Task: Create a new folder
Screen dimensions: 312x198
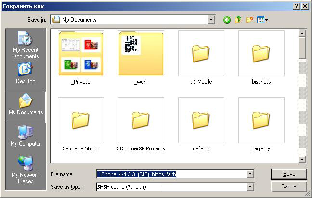Action: point(249,20)
